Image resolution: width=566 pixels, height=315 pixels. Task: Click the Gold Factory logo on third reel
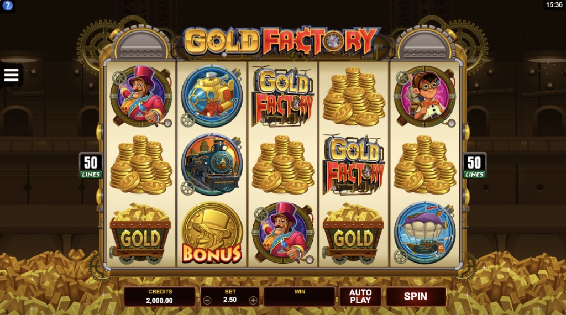tap(283, 96)
